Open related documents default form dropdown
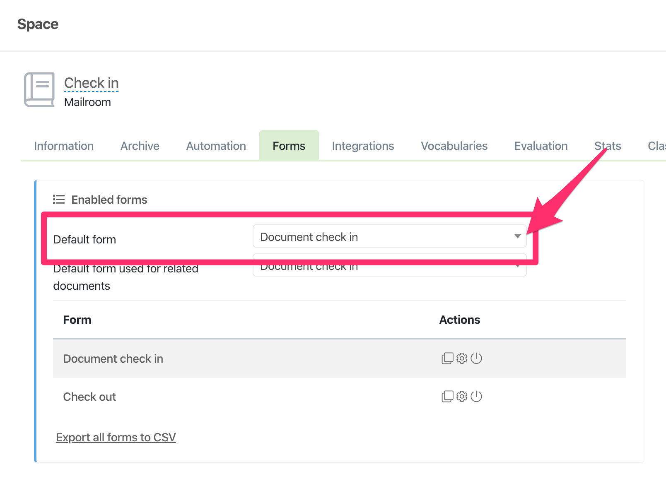This screenshot has height=491, width=666. click(x=389, y=269)
